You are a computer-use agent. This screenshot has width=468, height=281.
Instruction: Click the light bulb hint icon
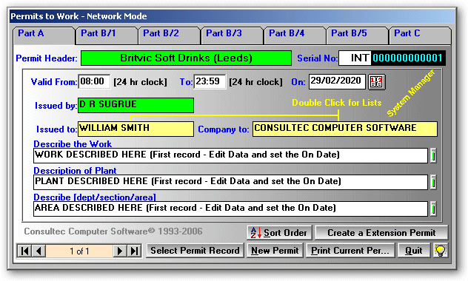click(441, 251)
